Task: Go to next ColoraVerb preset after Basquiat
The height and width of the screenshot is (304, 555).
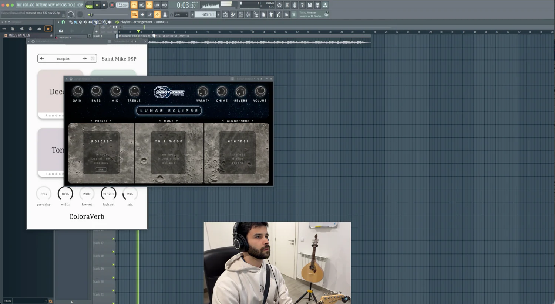Action: click(84, 58)
